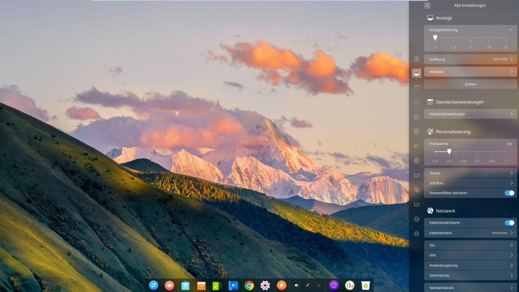
Task: Expand the Thema option
Action: click(x=470, y=173)
